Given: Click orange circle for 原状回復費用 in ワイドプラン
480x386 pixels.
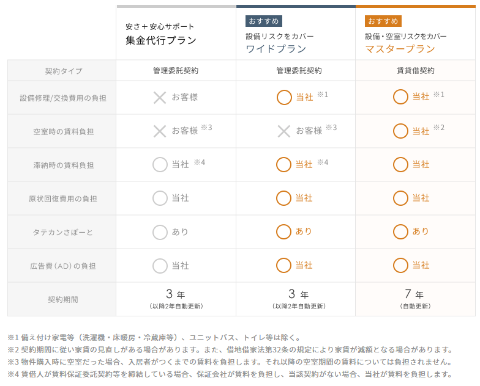Looking at the screenshot, I should click(x=283, y=198).
